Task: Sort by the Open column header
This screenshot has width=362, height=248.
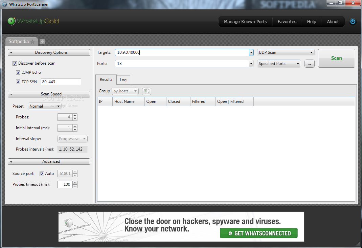Action: pos(155,102)
